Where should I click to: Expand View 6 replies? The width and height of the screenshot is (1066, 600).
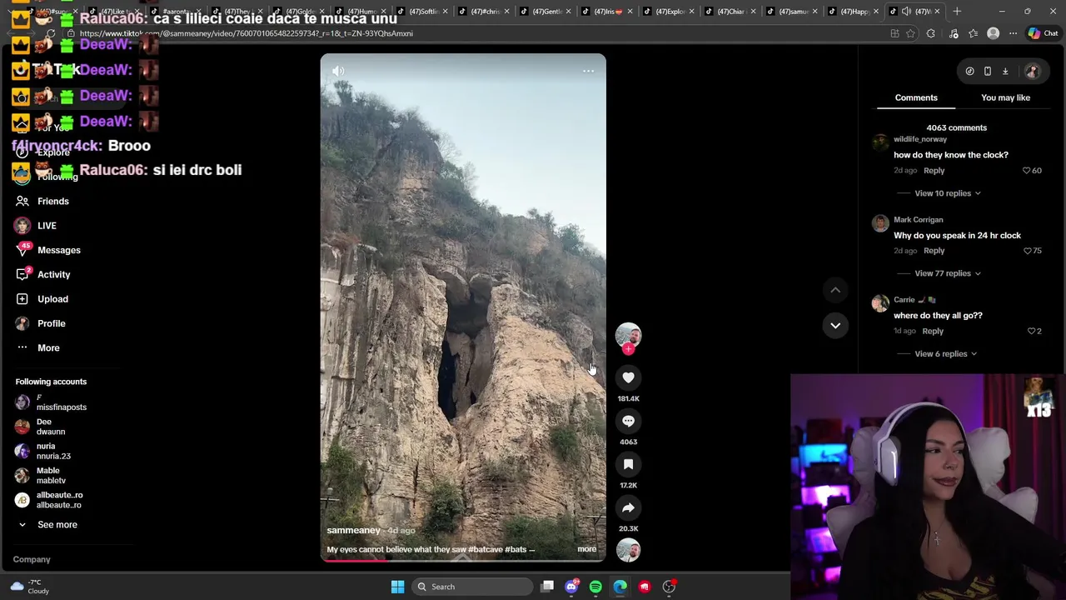[x=946, y=354]
